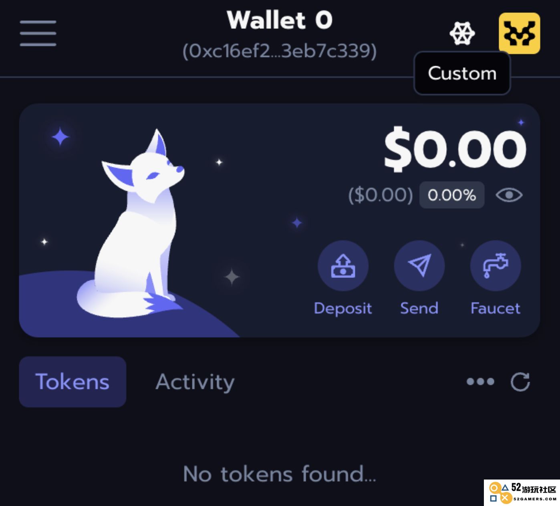Viewport: 560px width, 506px height.
Task: Open the hamburger menu
Action: tap(38, 33)
